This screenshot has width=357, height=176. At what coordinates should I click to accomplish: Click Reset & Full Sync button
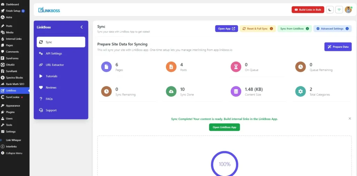coord(258,29)
